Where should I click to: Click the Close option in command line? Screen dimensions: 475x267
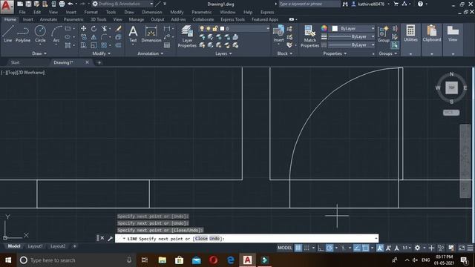pos(201,239)
